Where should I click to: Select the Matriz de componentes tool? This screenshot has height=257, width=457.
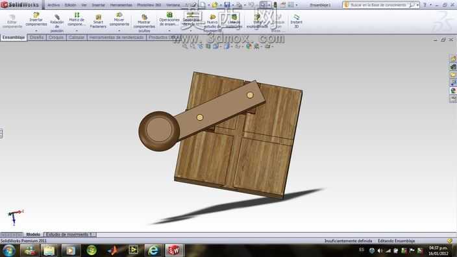[77, 19]
